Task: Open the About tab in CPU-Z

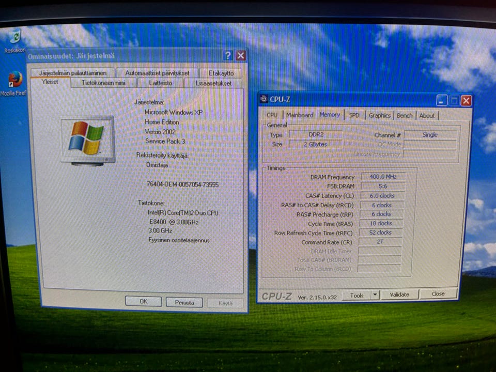Action: pos(427,116)
